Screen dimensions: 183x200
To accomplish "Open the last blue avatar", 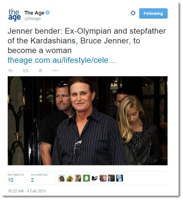I will click(x=120, y=178).
